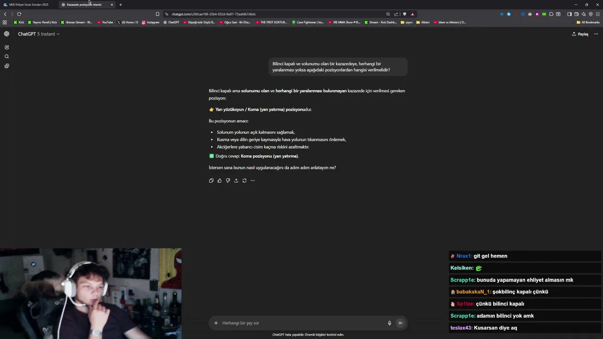Image resolution: width=603 pixels, height=339 pixels.
Task: Share the response using upload icon
Action: (x=236, y=180)
